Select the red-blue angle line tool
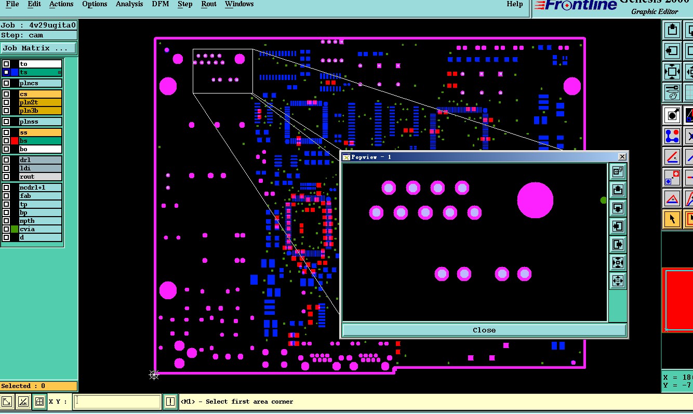The height and width of the screenshot is (414, 693). [672, 157]
